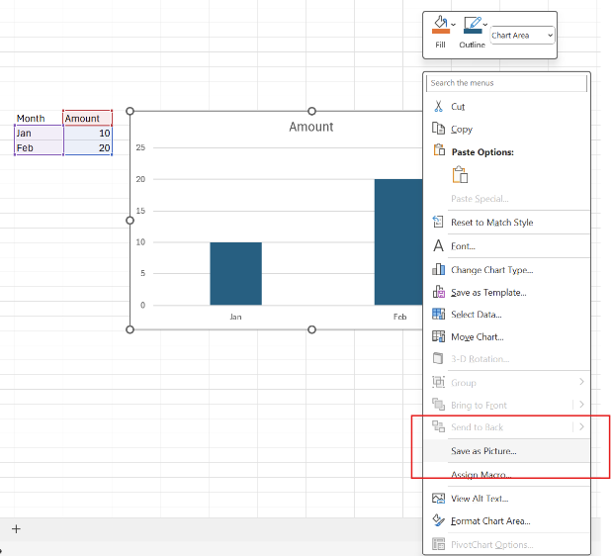Select Change Chart Type...
Image resolution: width=611 pixels, height=556 pixels.
[x=492, y=270]
